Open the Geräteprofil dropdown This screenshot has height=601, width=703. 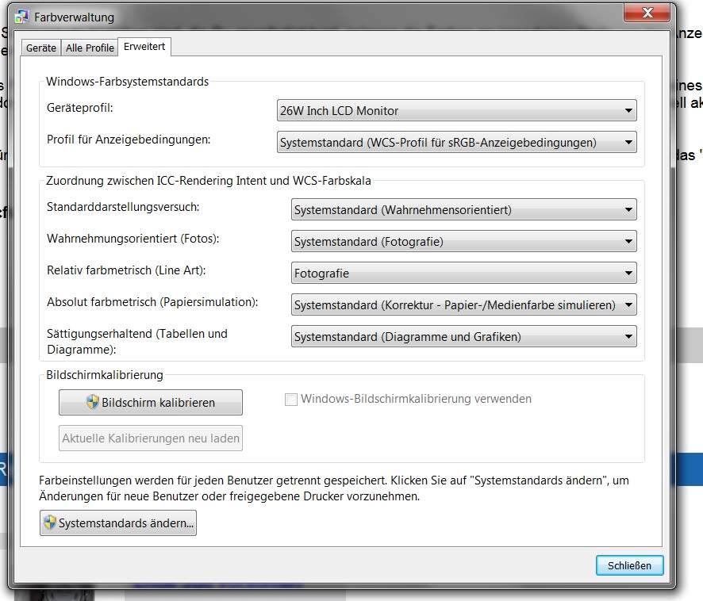(456, 110)
